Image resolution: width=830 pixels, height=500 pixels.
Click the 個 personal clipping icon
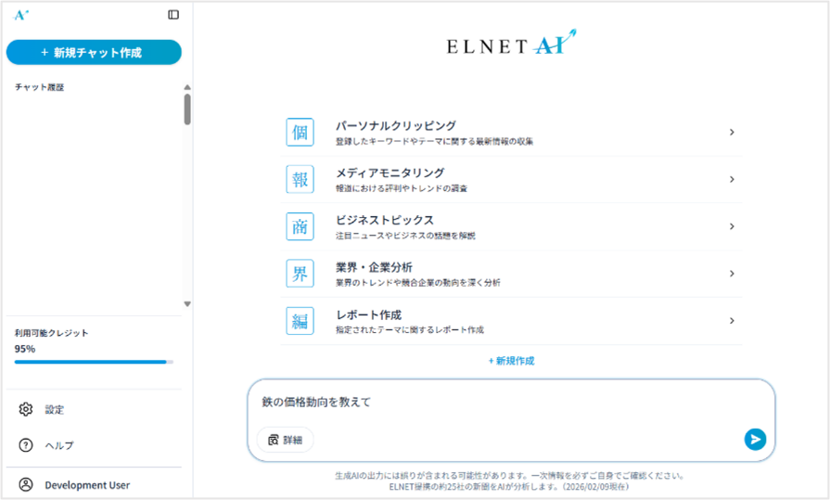click(x=300, y=133)
